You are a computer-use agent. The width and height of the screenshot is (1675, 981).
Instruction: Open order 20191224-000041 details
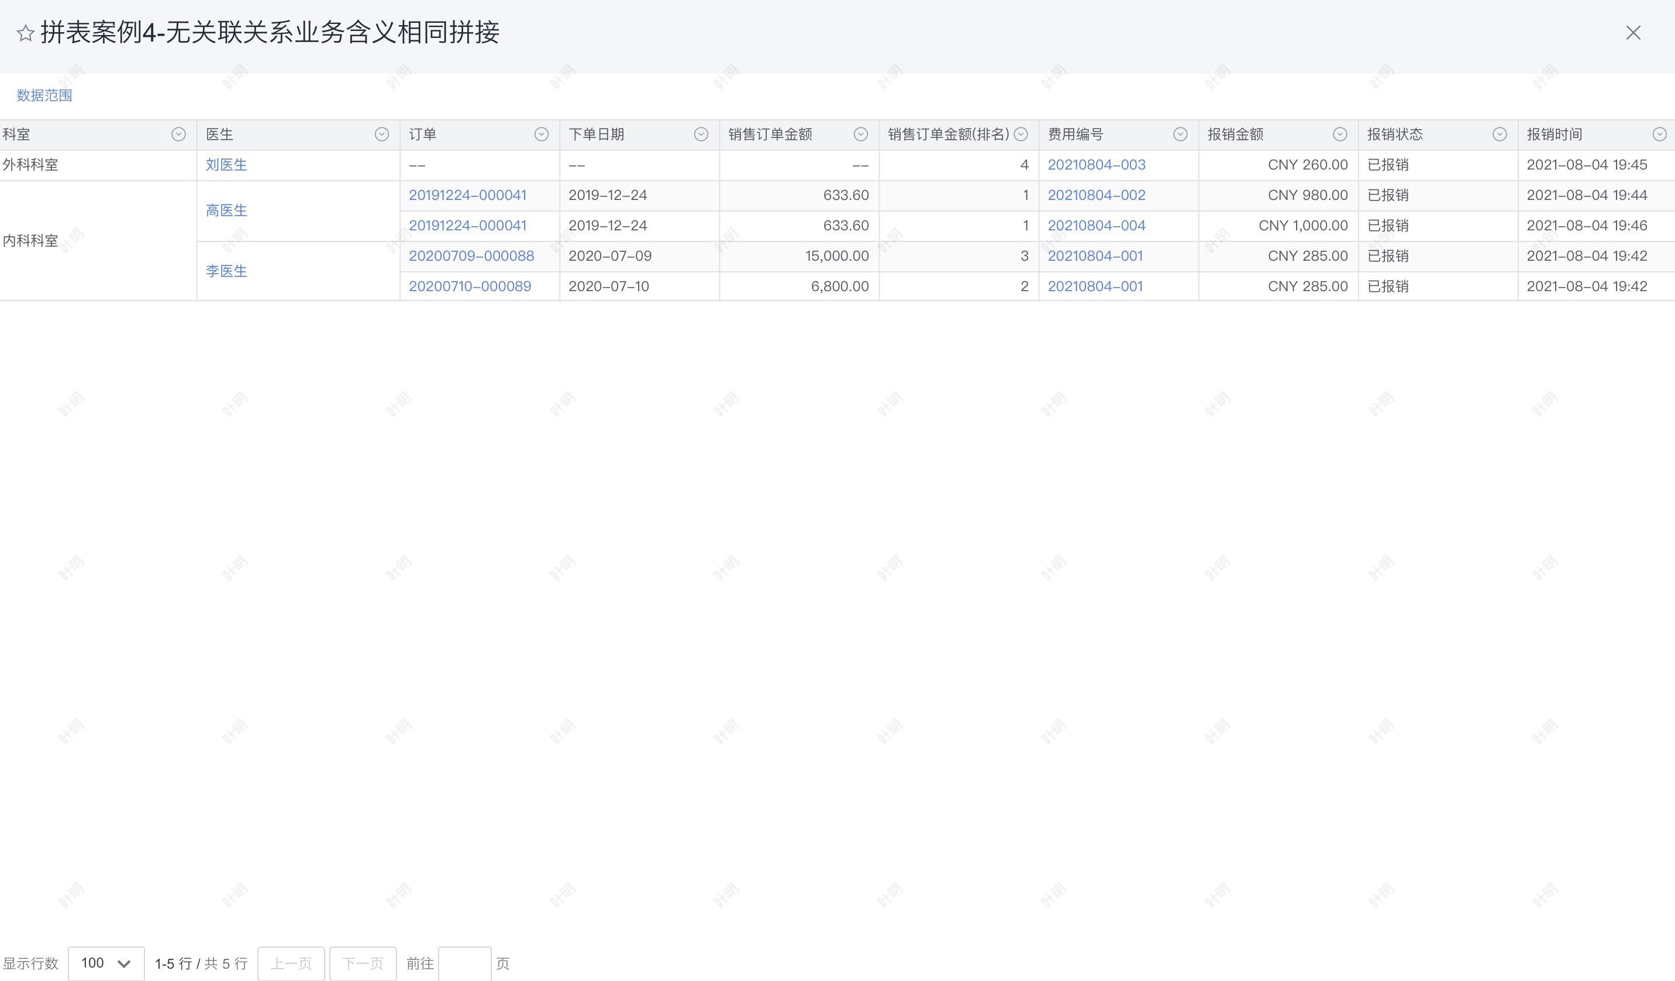point(468,195)
